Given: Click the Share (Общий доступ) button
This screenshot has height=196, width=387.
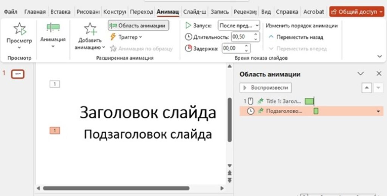Looking at the screenshot, I should (356, 12).
